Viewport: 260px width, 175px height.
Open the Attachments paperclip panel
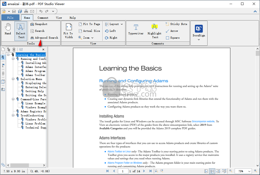[x=3, y=73]
